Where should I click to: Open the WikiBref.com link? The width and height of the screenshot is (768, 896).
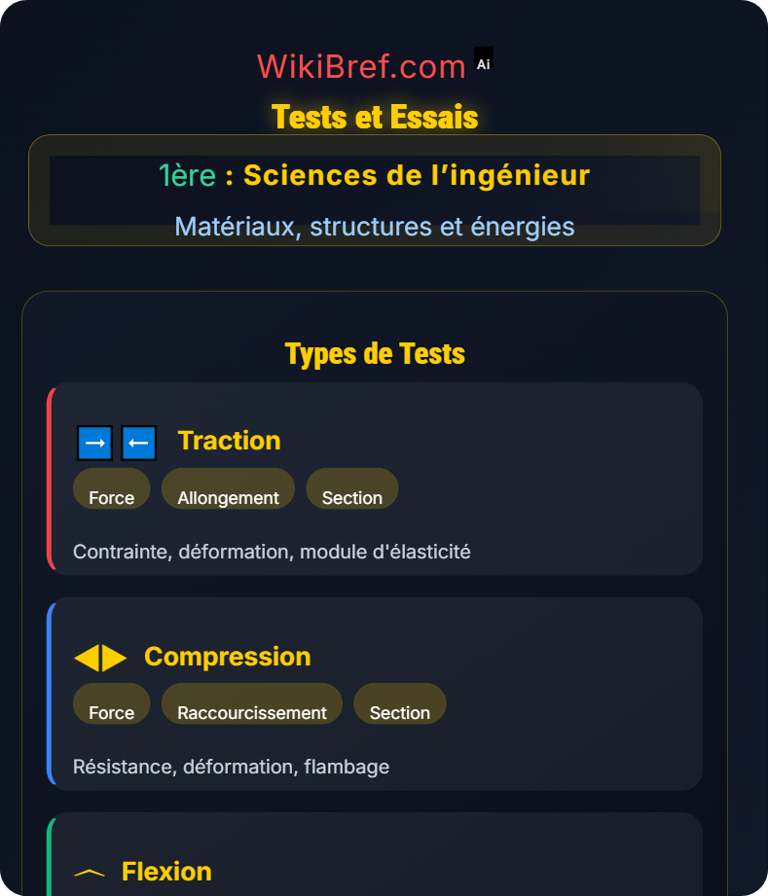361,67
